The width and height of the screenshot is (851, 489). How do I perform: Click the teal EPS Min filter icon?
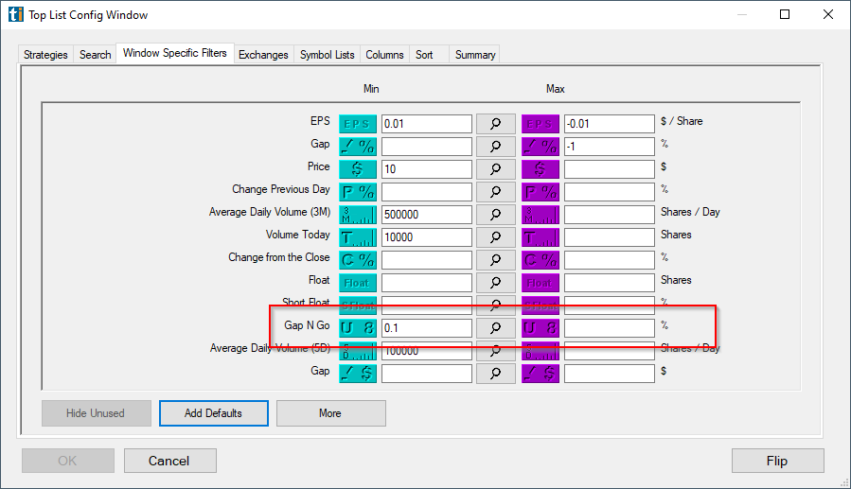[x=358, y=124]
